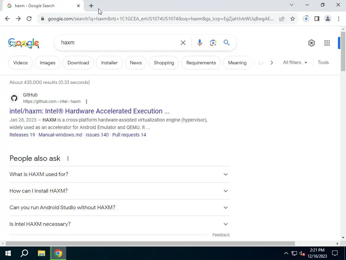Bookmark this page with the star icon

293,19
